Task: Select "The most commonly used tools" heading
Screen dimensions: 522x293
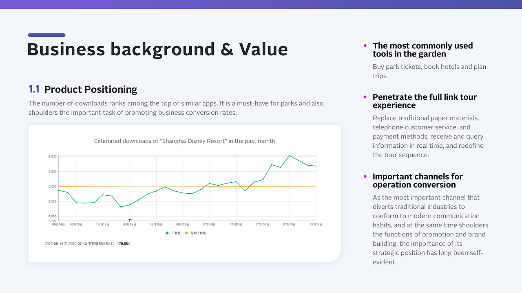Action: point(422,50)
